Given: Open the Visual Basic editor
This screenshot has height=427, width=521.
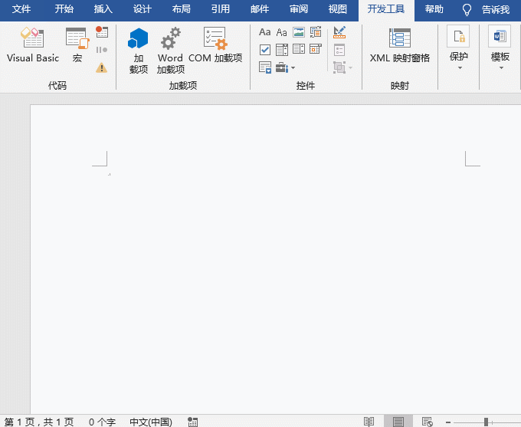Looking at the screenshot, I should [x=32, y=45].
